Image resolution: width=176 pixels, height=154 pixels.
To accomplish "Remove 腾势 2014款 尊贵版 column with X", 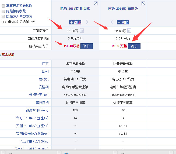I will 143,3.
